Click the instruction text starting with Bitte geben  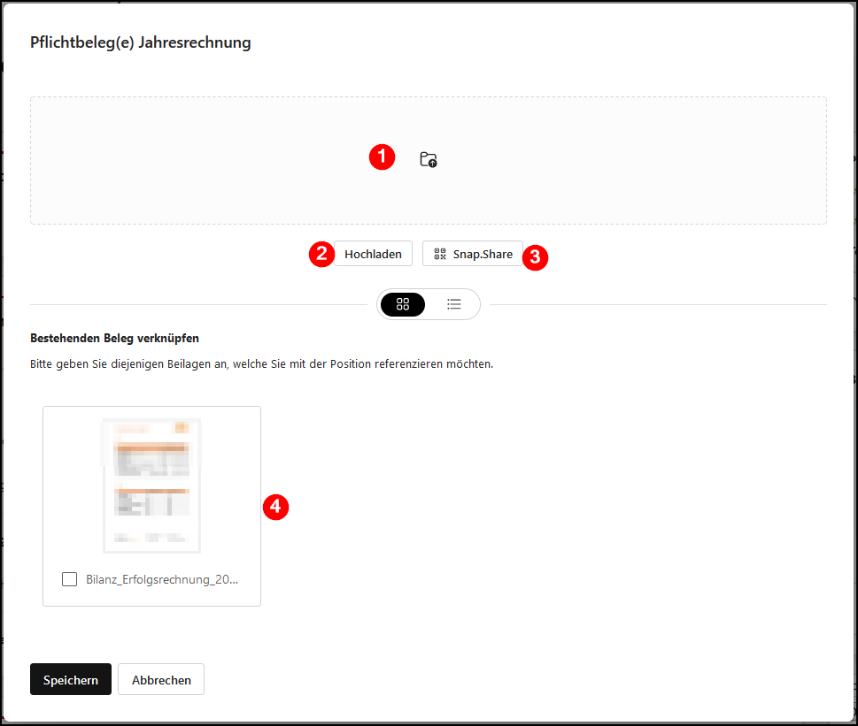(x=261, y=363)
